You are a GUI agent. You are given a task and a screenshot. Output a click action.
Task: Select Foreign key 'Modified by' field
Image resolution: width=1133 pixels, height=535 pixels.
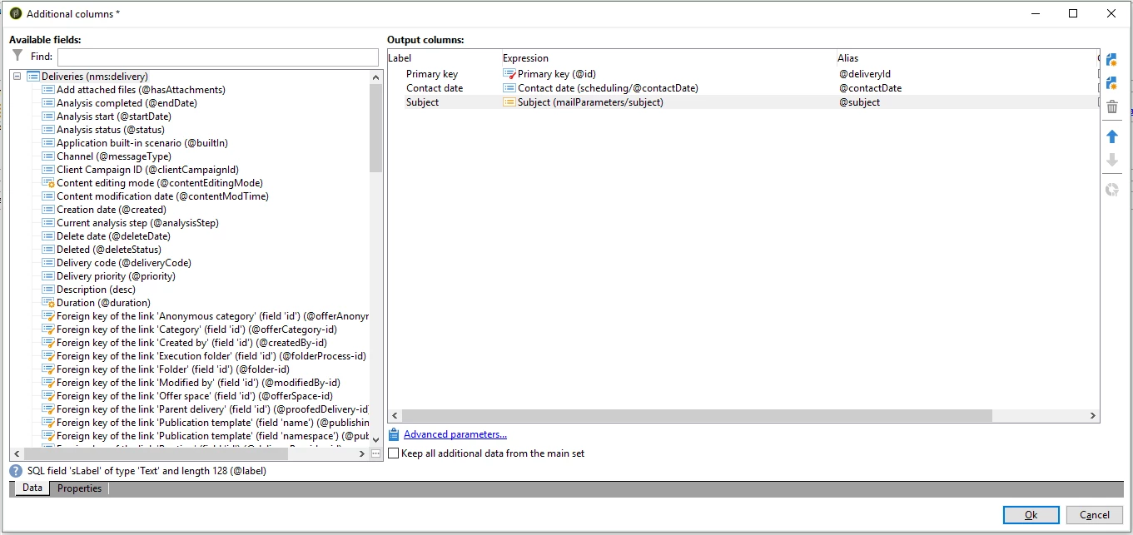point(198,383)
